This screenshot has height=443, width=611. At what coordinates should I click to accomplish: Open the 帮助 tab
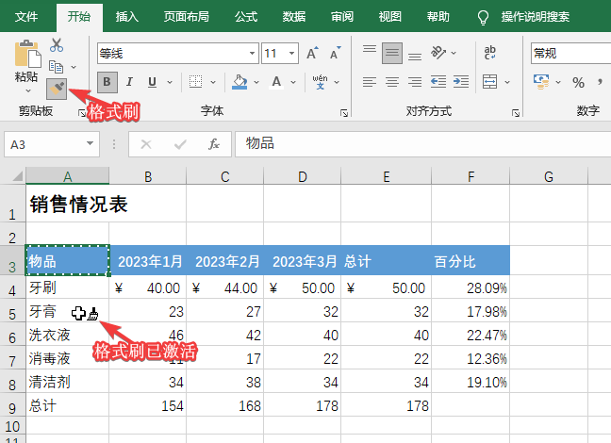pyautogui.click(x=438, y=16)
